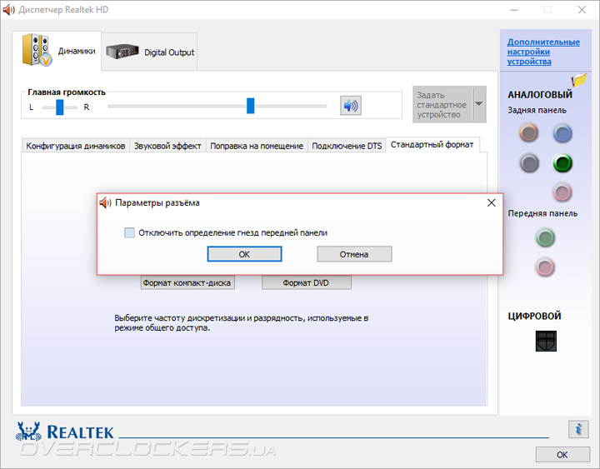
Task: Click Задать стандартное устройство button
Action: point(442,104)
